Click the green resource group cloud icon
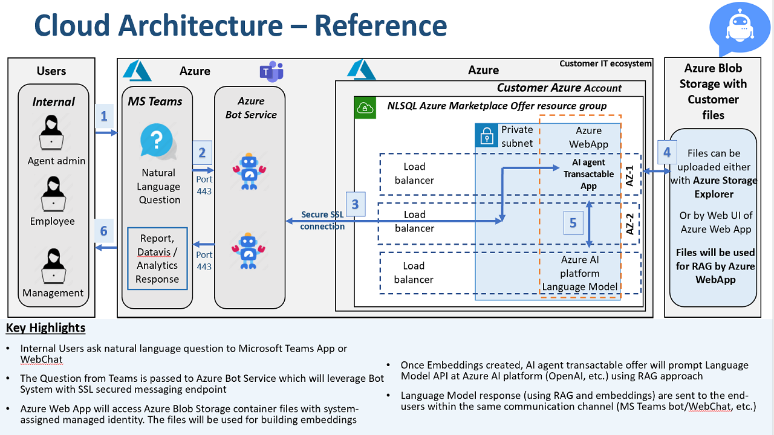This screenshot has height=435, width=774. (x=366, y=107)
